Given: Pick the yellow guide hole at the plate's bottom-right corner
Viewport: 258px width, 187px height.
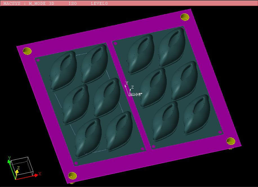Looking at the screenshot, I should point(231,141).
